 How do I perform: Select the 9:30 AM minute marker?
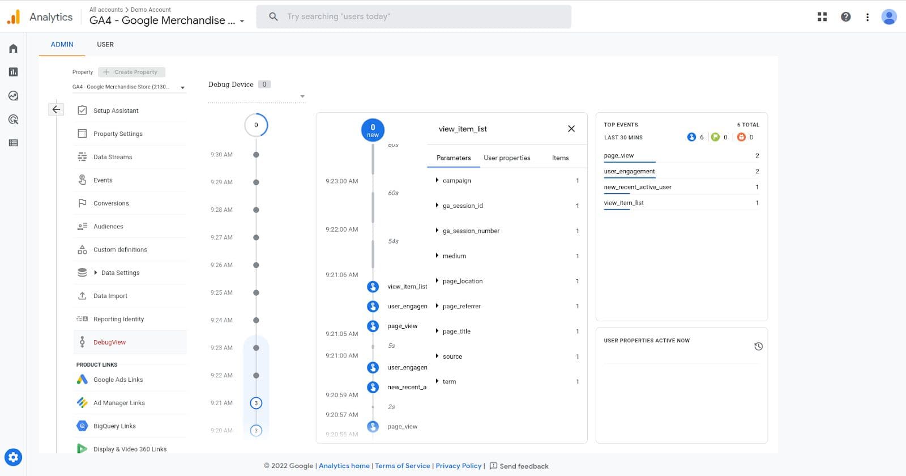click(256, 155)
